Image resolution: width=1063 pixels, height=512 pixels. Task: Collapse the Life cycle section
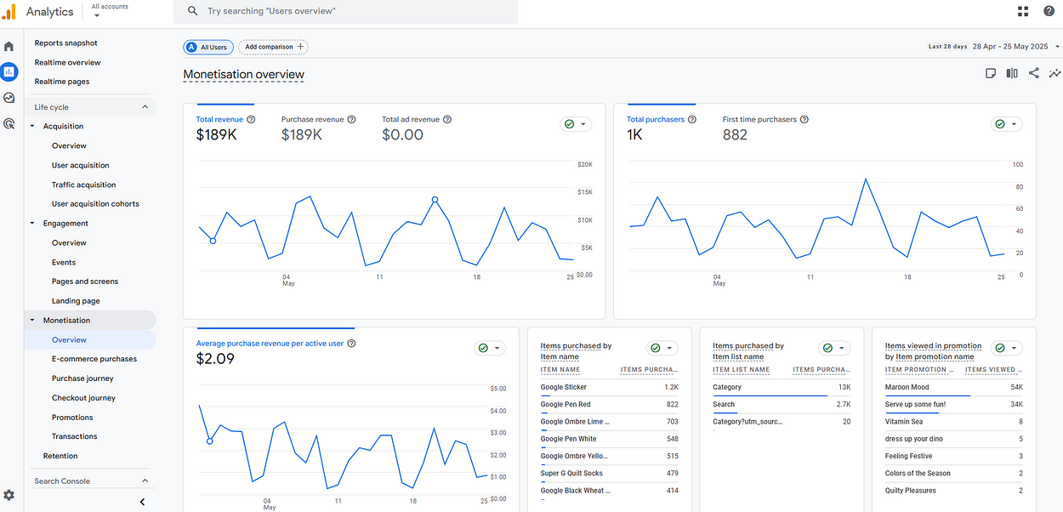[145, 107]
